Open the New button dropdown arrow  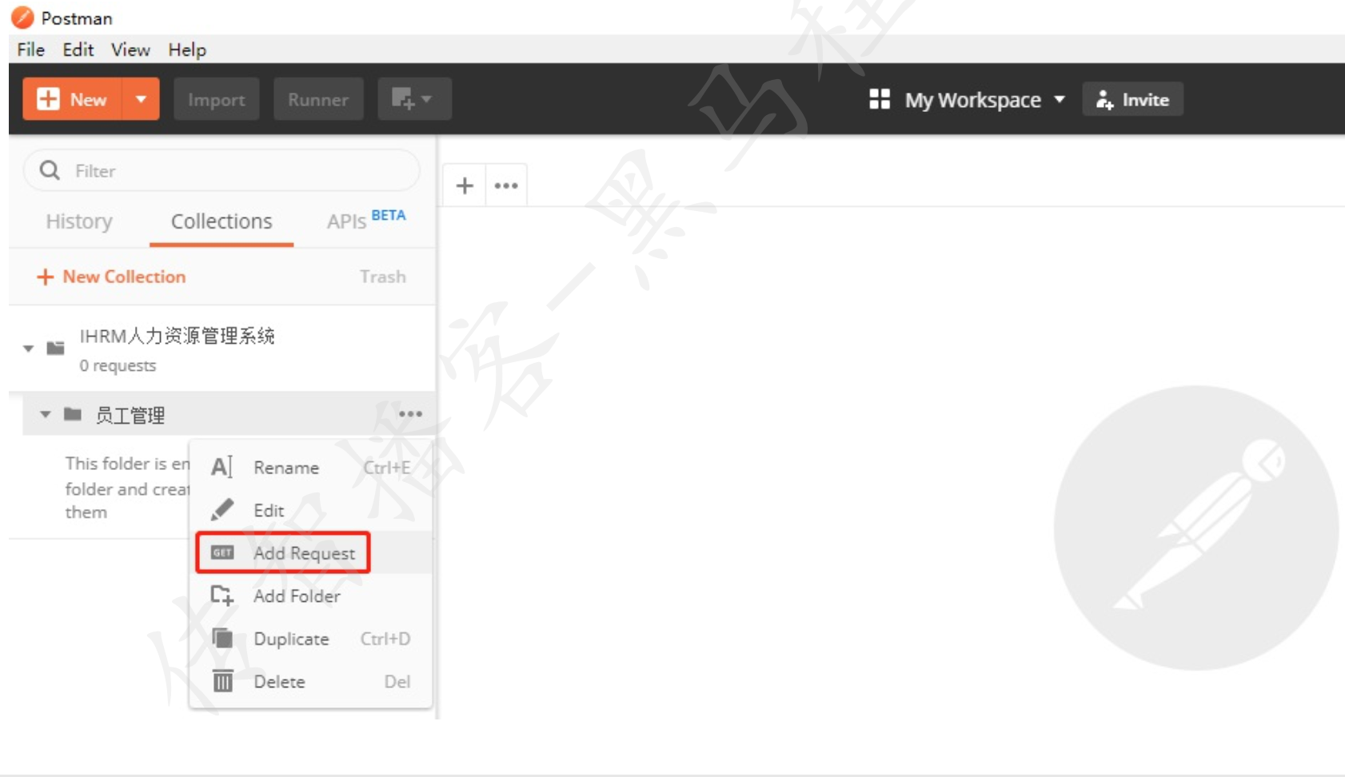coord(141,99)
